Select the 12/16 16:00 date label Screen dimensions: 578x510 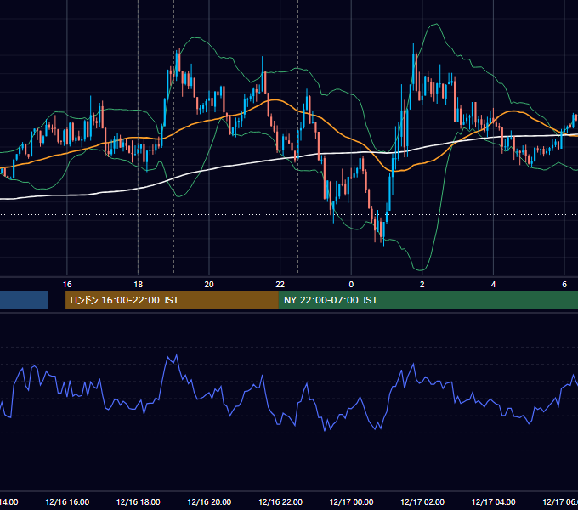click(67, 502)
